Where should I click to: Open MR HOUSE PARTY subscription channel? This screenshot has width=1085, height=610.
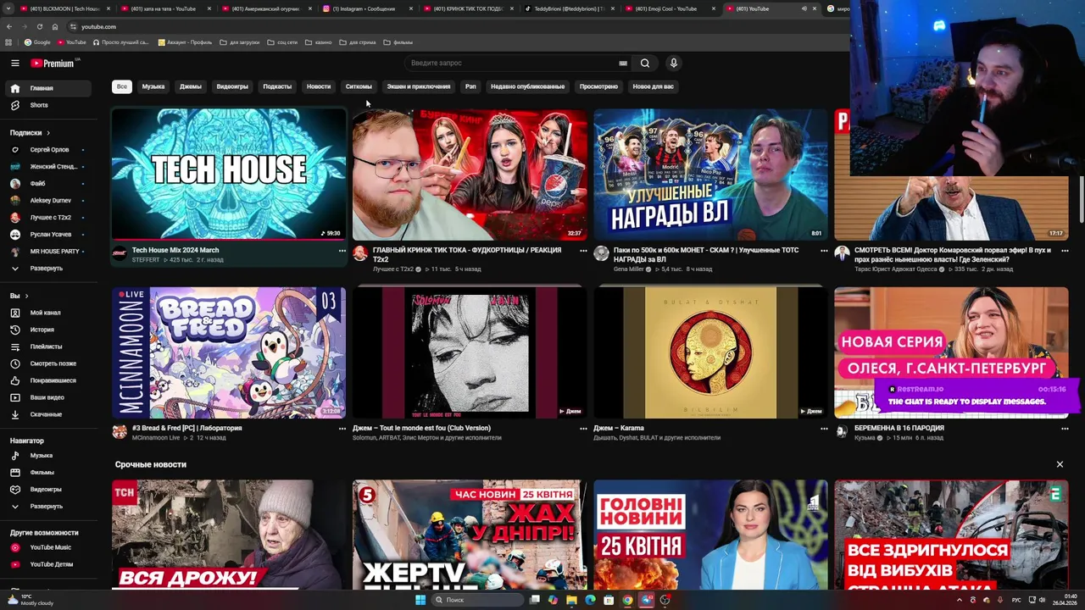(48, 251)
